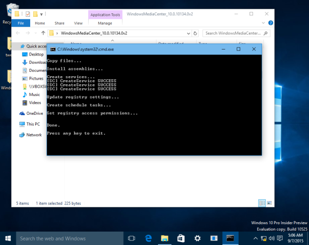Screen dimensions: 309x245
Task: Open the Windows Start menu
Action: (x=8, y=239)
